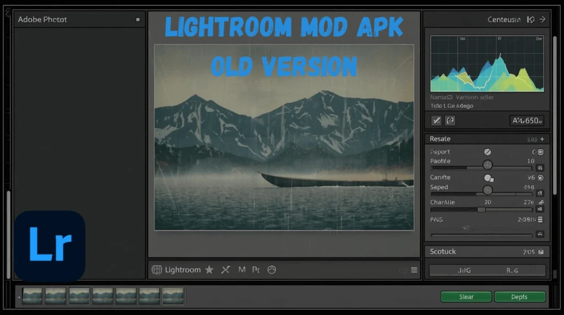Viewport: 564px width, 315px height.
Task: Click the edit pencil icon under histogram
Action: tap(450, 121)
